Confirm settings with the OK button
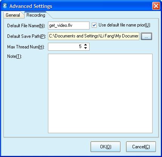The image size is (162, 157). pos(105,147)
